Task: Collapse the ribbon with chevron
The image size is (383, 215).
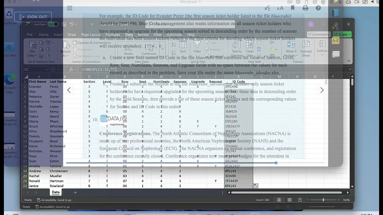Action: [349, 61]
